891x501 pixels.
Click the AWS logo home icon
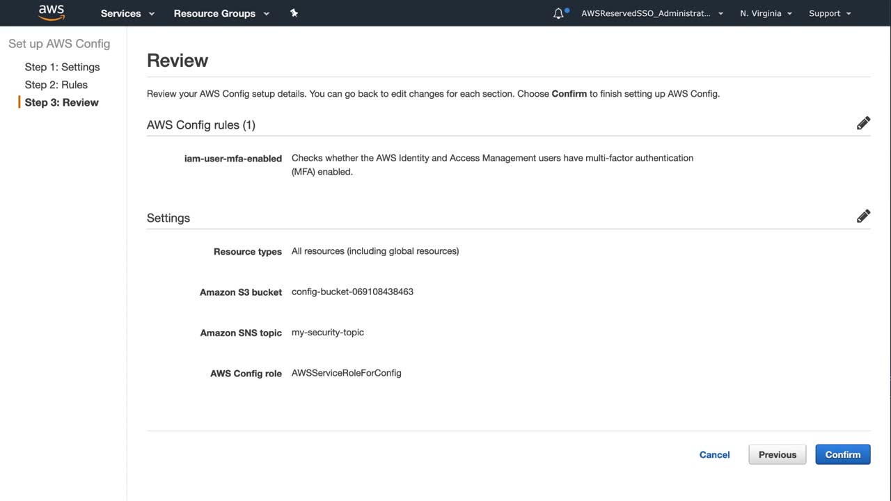pos(52,13)
